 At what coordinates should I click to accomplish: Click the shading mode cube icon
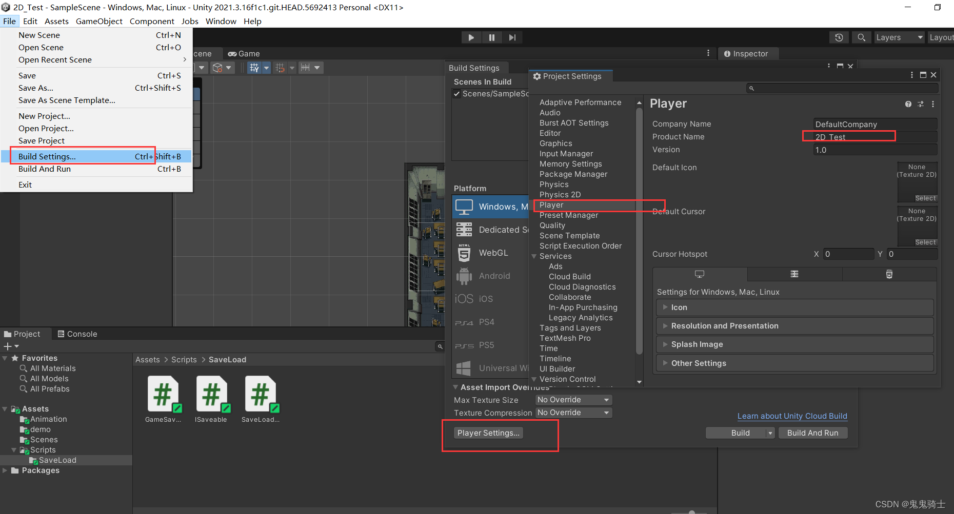pyautogui.click(x=217, y=68)
